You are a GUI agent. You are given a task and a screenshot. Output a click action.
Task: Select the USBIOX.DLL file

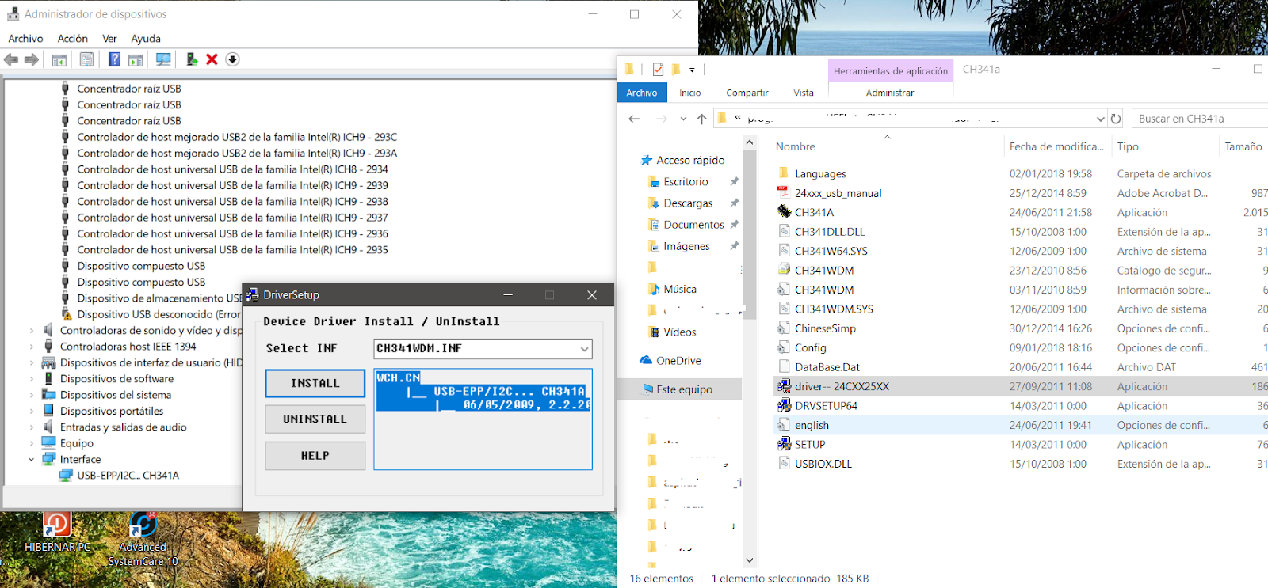[x=823, y=465]
